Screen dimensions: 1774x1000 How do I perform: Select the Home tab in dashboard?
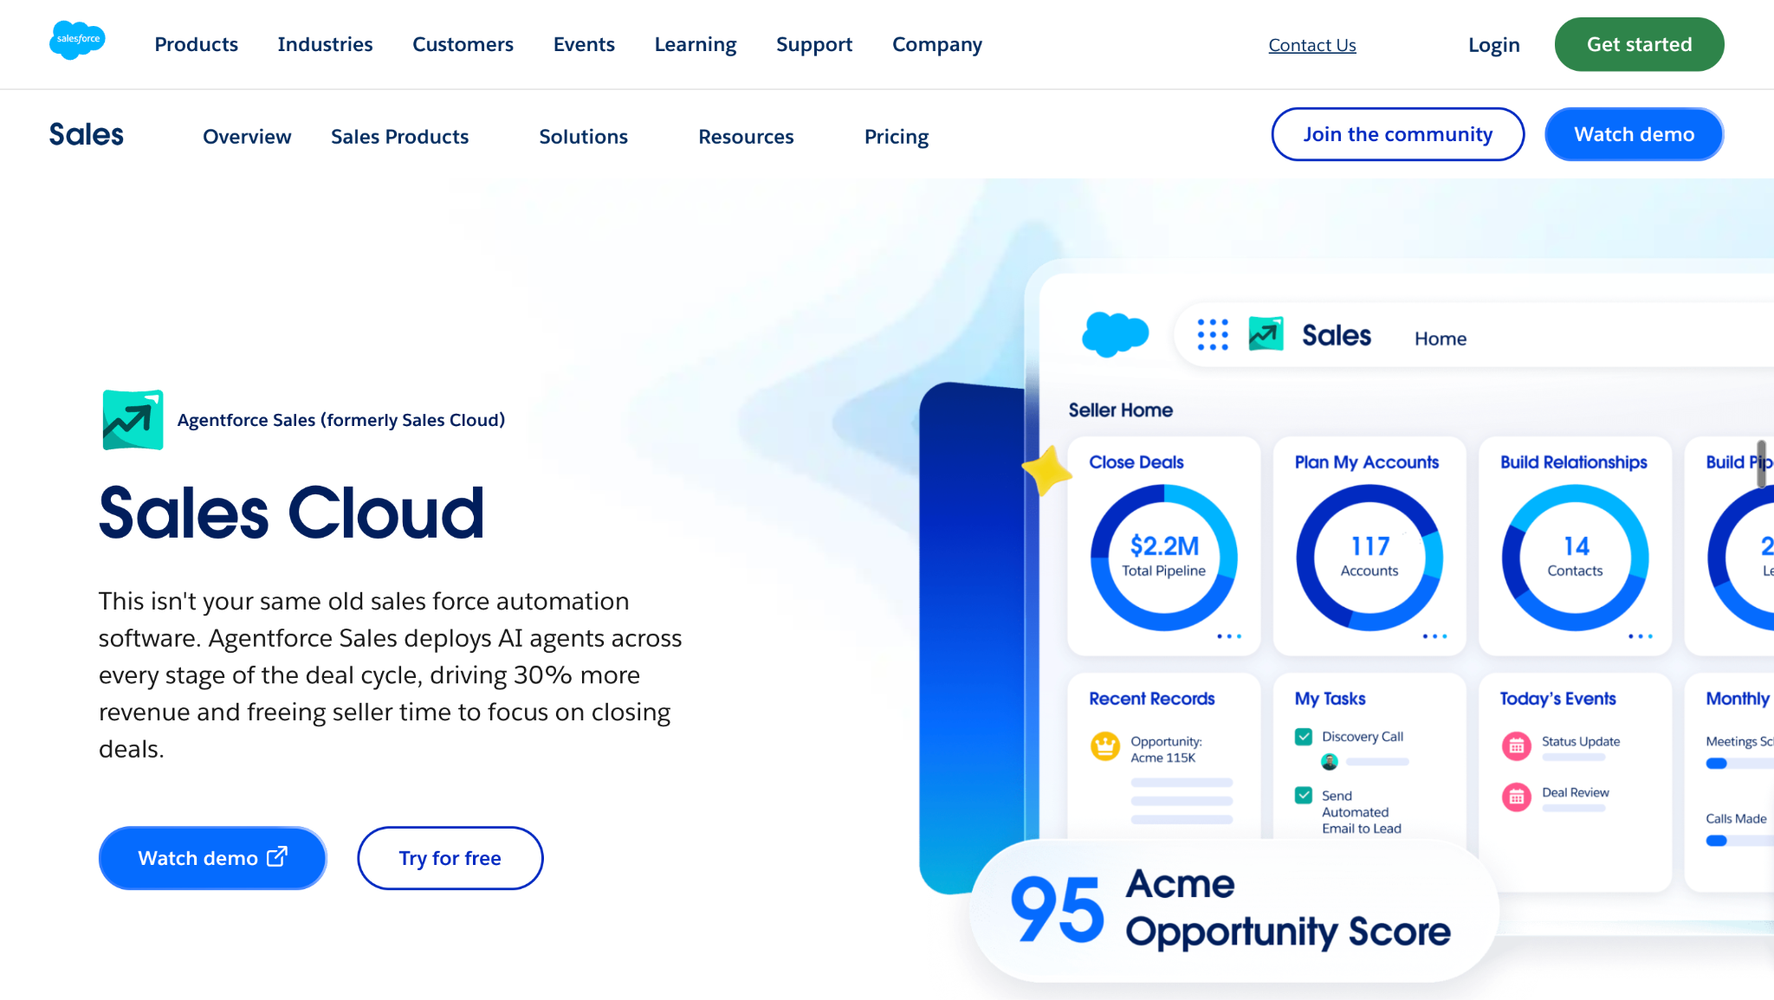pos(1441,339)
